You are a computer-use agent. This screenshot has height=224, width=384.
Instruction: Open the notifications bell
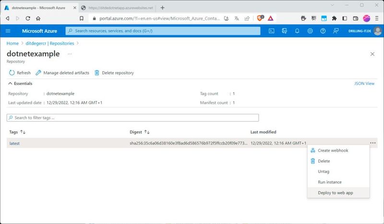pyautogui.click(x=297, y=31)
